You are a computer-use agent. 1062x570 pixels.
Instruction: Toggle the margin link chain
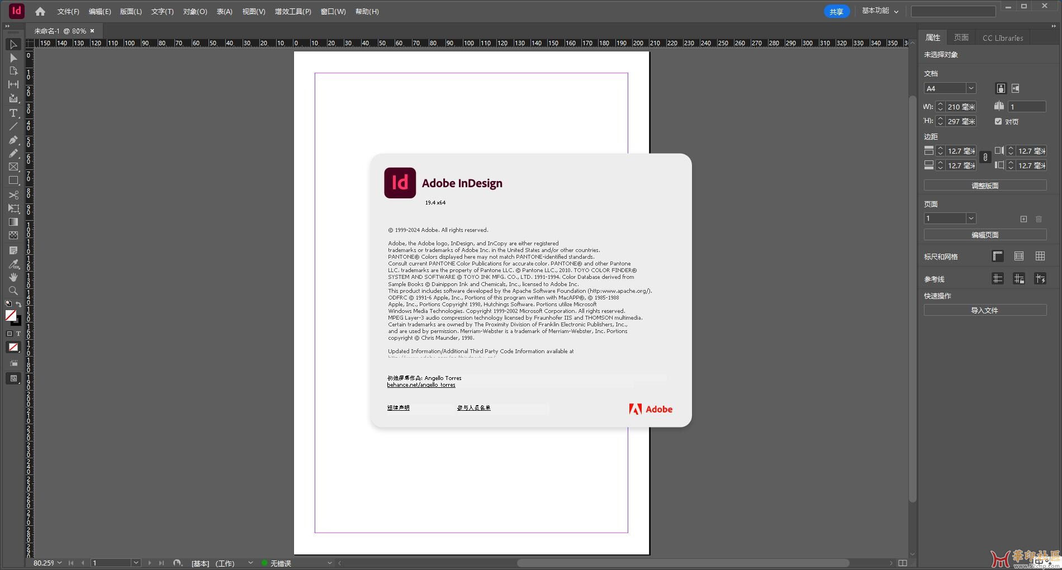pos(985,158)
